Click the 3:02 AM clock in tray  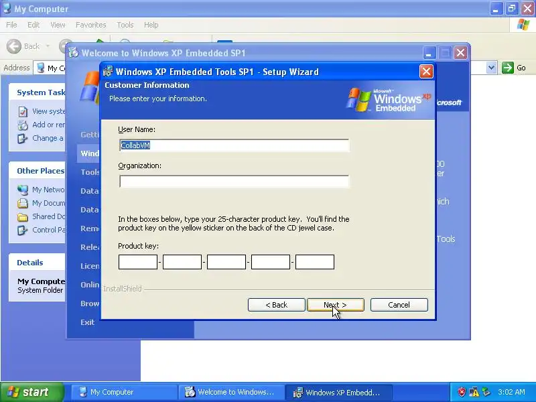pyautogui.click(x=511, y=392)
